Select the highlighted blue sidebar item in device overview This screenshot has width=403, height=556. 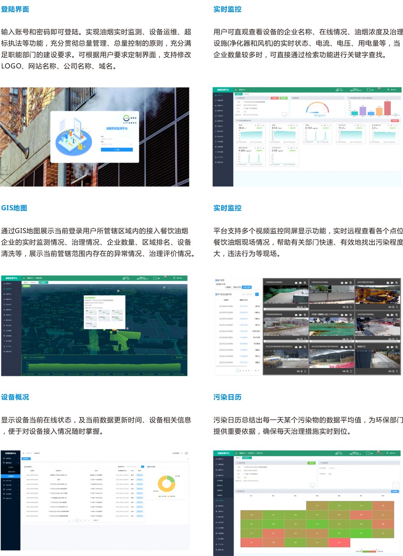pyautogui.click(x=10, y=476)
